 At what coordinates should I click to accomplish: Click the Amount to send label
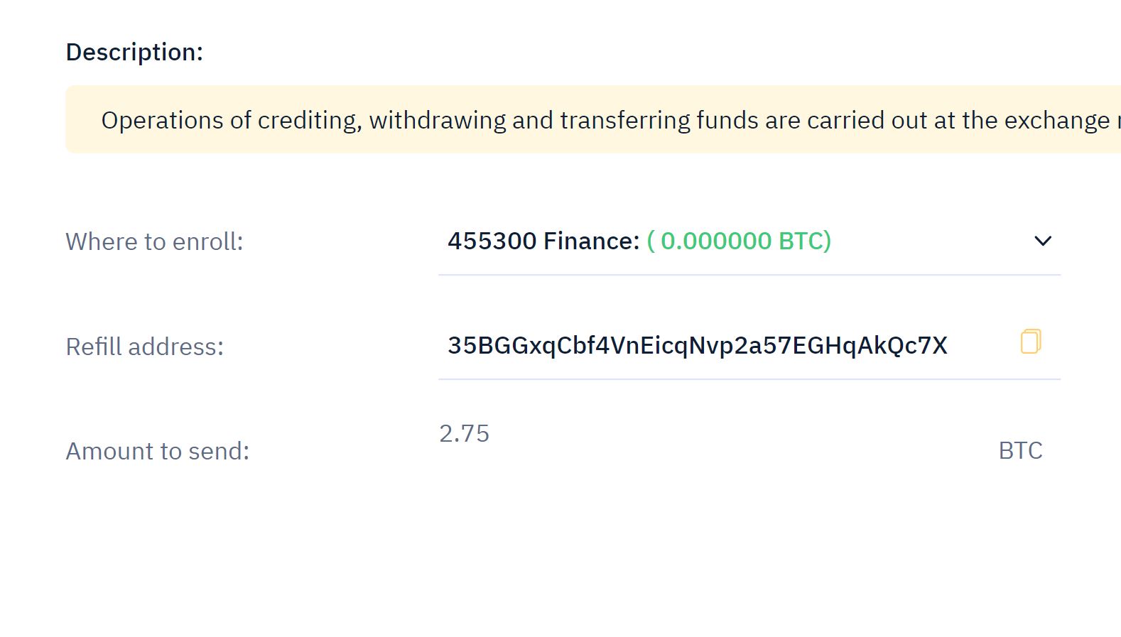click(158, 451)
